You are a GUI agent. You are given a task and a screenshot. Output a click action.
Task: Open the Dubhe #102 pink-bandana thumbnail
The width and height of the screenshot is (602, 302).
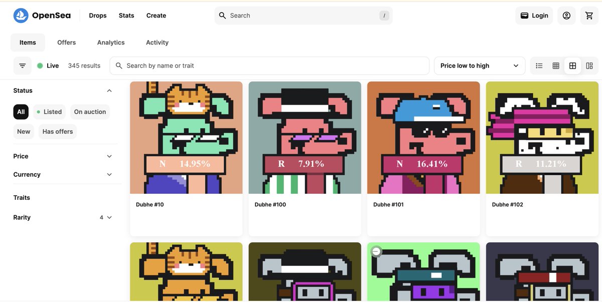[x=542, y=138]
